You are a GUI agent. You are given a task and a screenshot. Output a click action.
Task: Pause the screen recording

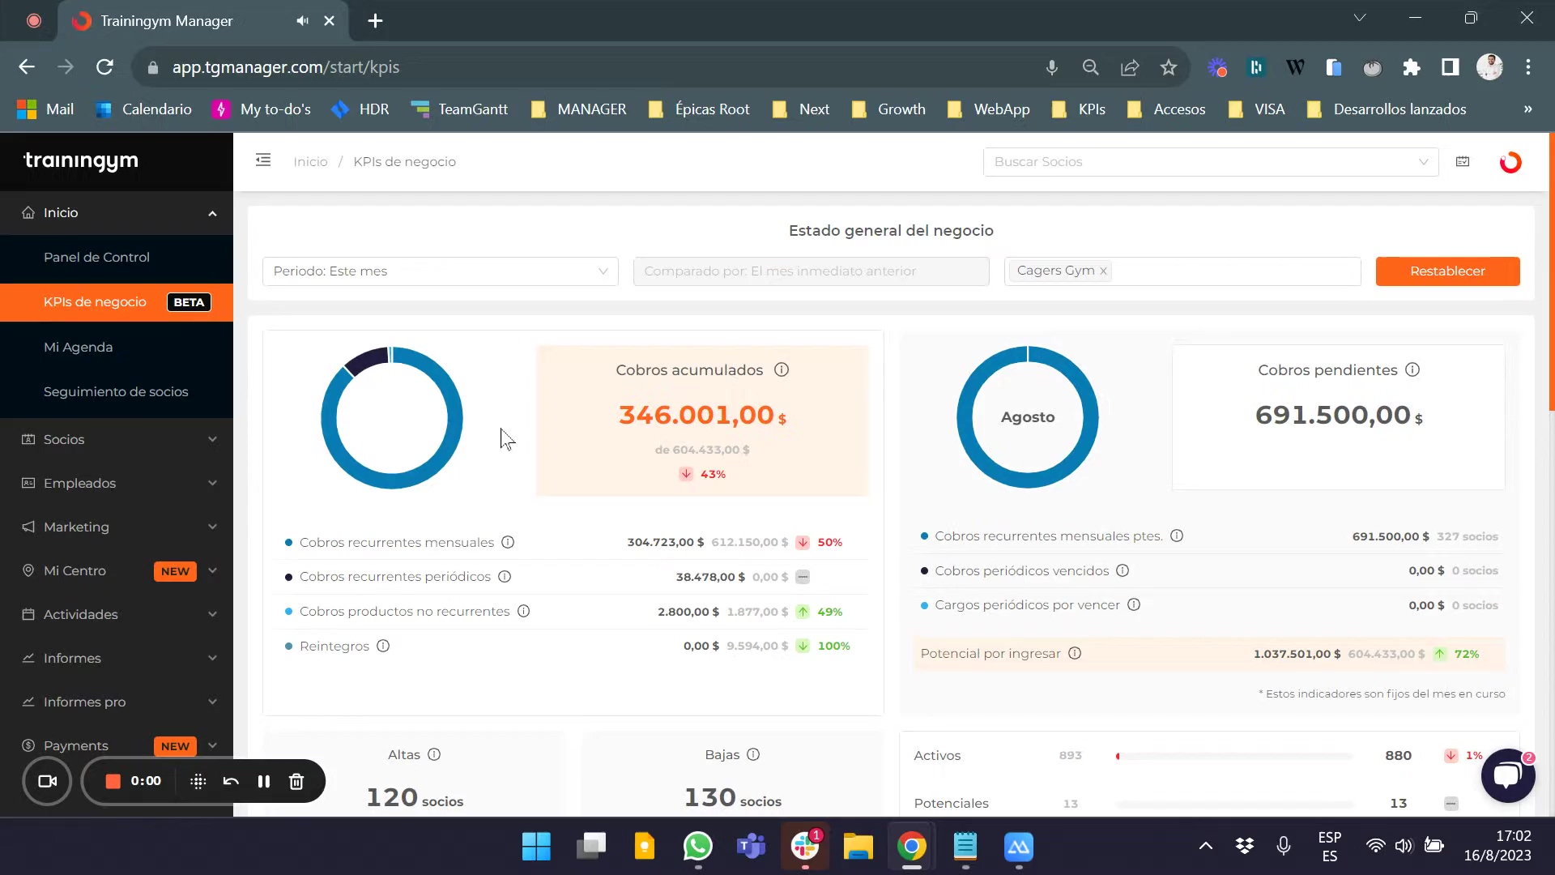click(263, 781)
